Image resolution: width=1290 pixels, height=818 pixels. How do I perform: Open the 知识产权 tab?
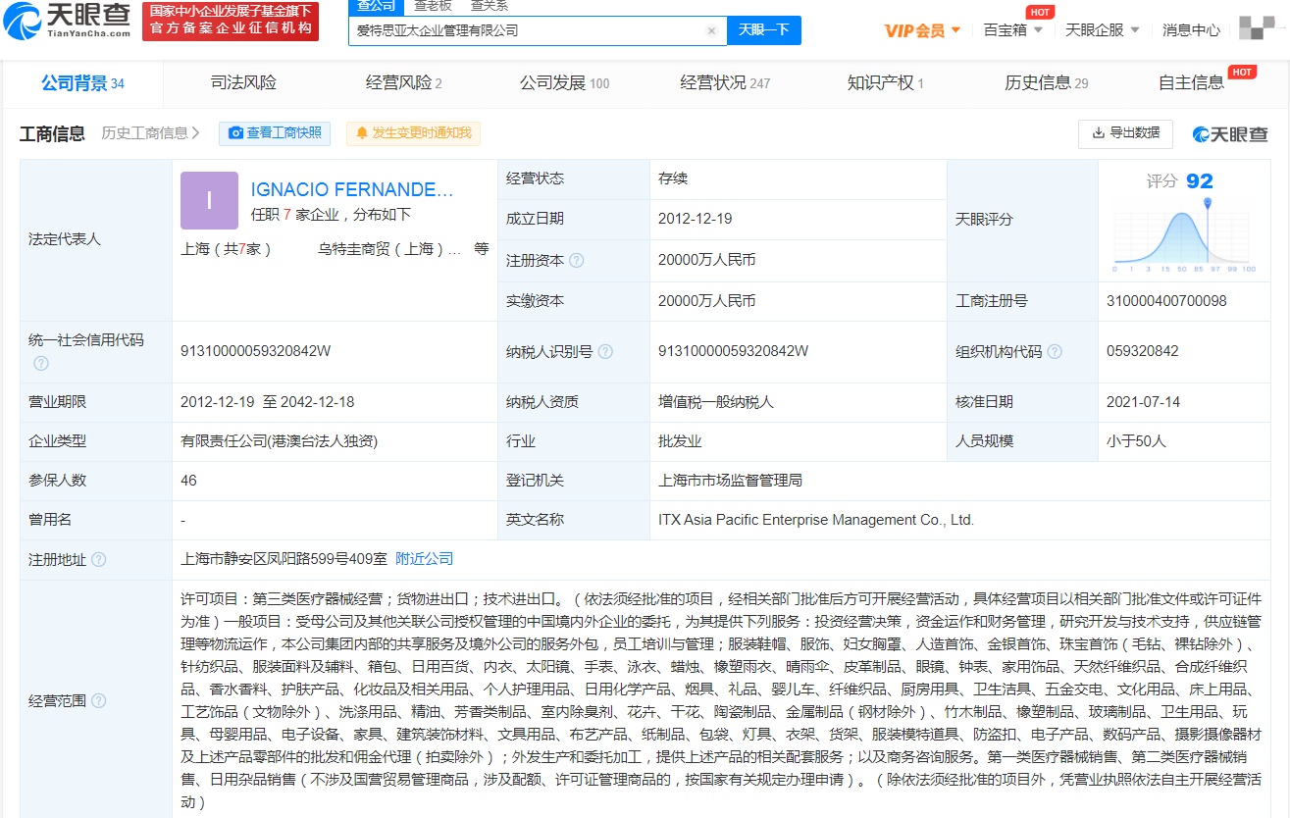886,83
